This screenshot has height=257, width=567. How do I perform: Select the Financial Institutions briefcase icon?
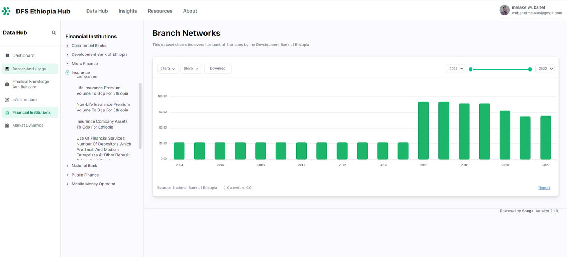click(7, 112)
